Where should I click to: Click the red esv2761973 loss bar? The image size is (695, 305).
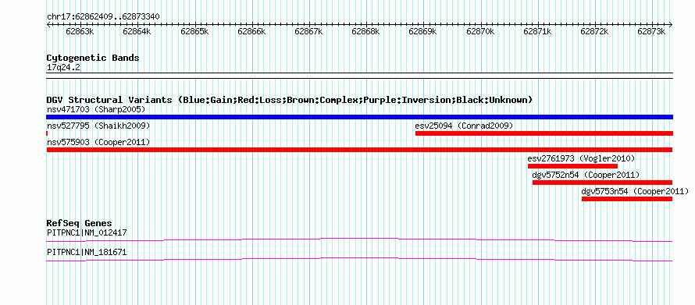point(572,166)
